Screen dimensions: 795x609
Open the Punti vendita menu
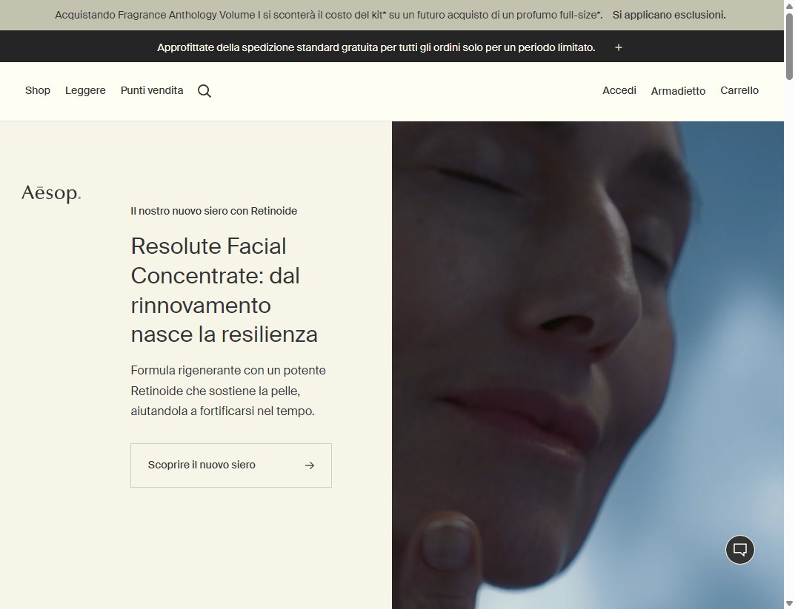(x=151, y=90)
